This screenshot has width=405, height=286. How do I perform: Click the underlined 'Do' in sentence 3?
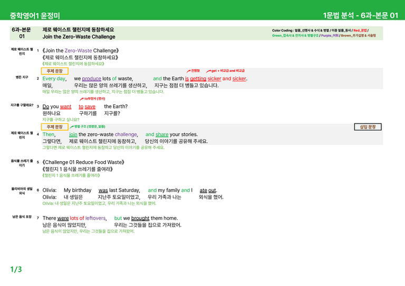46,106
